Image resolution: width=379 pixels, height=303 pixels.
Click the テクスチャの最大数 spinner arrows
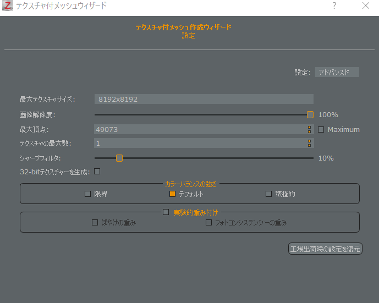309,143
